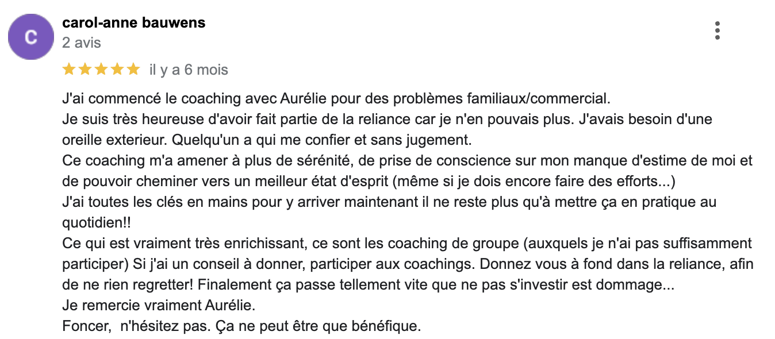Screen dimensions: 775x339
Task: Click the fifth gold rating star
Action: click(x=133, y=70)
